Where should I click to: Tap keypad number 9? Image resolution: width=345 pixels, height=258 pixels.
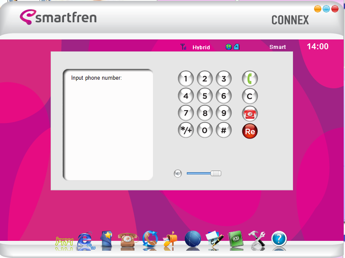point(223,113)
